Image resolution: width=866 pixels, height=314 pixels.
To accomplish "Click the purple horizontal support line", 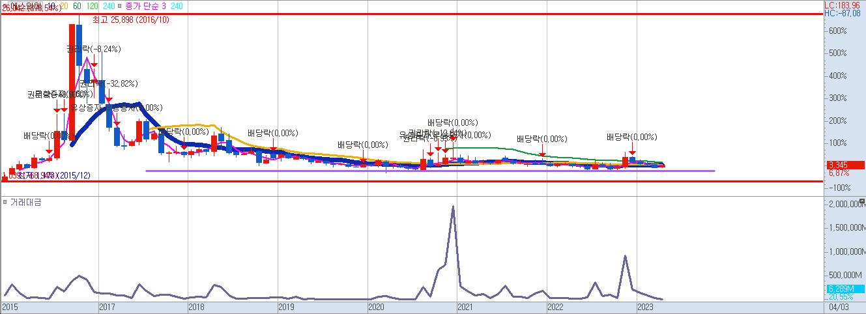I will [x=430, y=171].
